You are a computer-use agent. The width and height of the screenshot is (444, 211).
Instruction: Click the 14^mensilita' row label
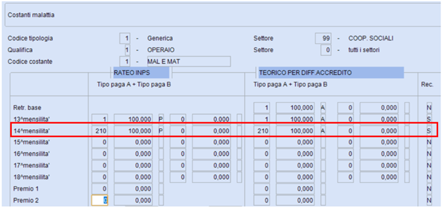point(31,131)
